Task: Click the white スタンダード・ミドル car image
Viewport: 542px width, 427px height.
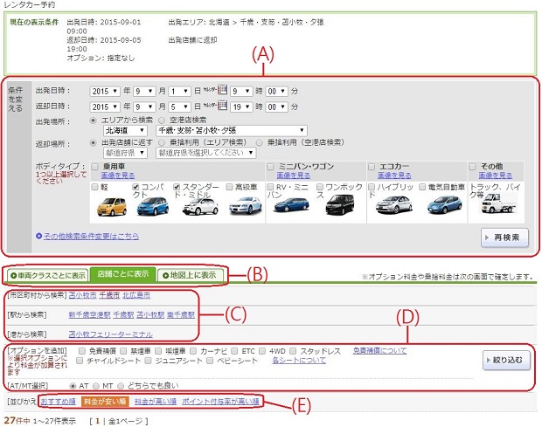Action: (x=200, y=207)
